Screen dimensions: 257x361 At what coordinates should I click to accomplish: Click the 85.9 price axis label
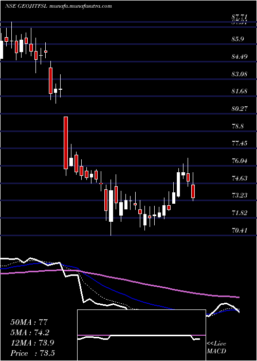coord(238,39)
